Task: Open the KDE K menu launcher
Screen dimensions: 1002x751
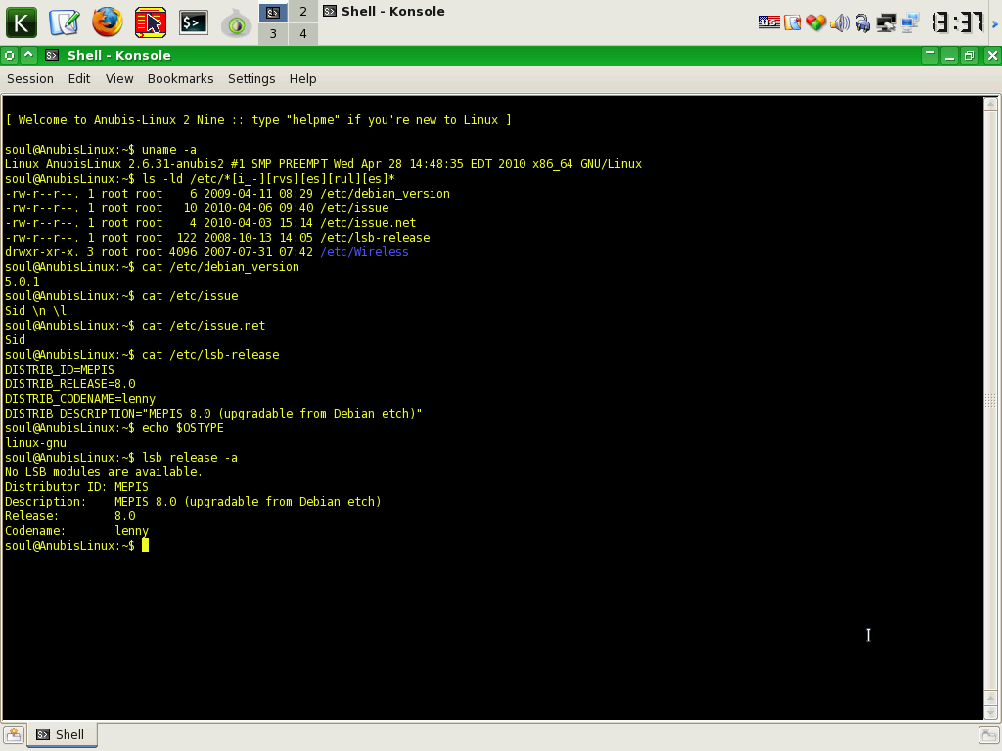Action: [22, 23]
